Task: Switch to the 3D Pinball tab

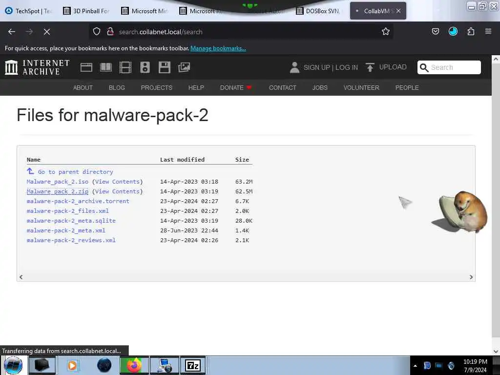Action: click(87, 11)
